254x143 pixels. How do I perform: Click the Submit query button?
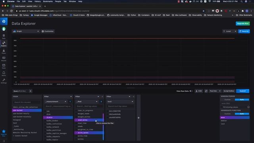(x=242, y=91)
